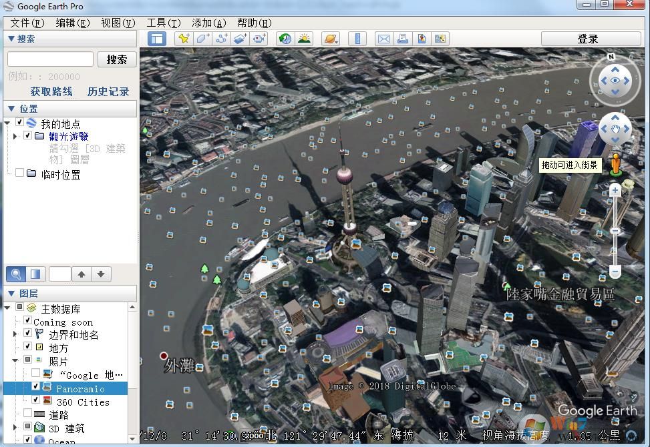Collapse the 位置 panel header
The height and width of the screenshot is (447, 650).
11,109
